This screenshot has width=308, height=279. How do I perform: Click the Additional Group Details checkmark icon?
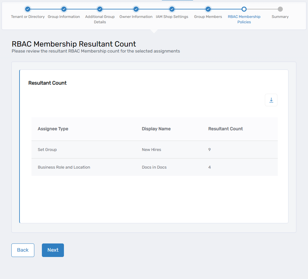tap(100, 9)
